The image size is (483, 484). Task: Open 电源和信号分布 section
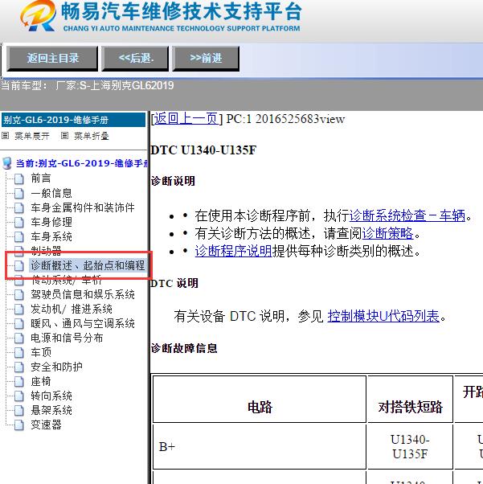click(67, 338)
